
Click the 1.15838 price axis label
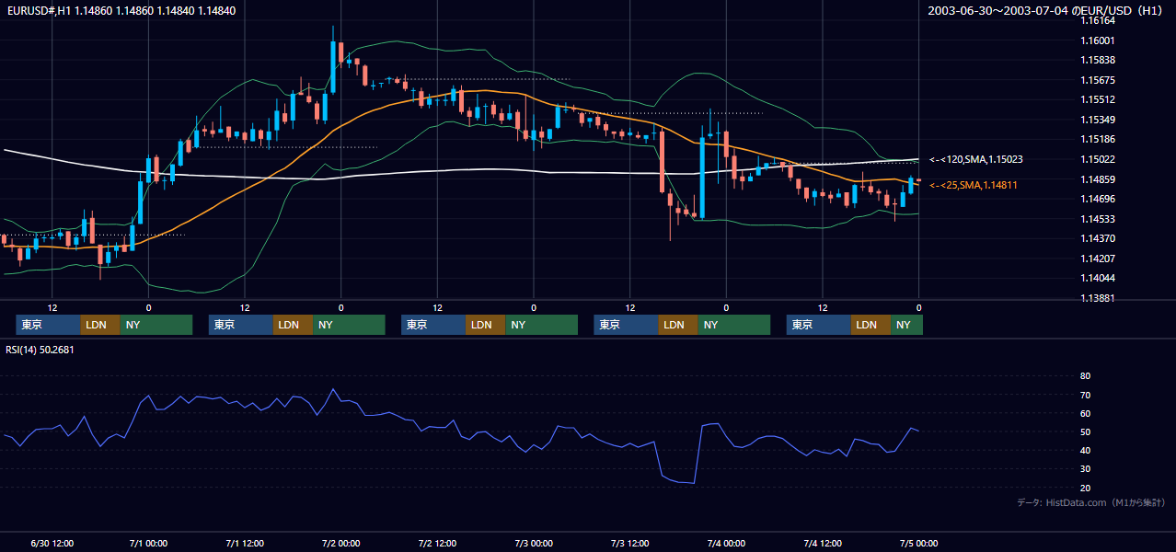(x=1098, y=60)
